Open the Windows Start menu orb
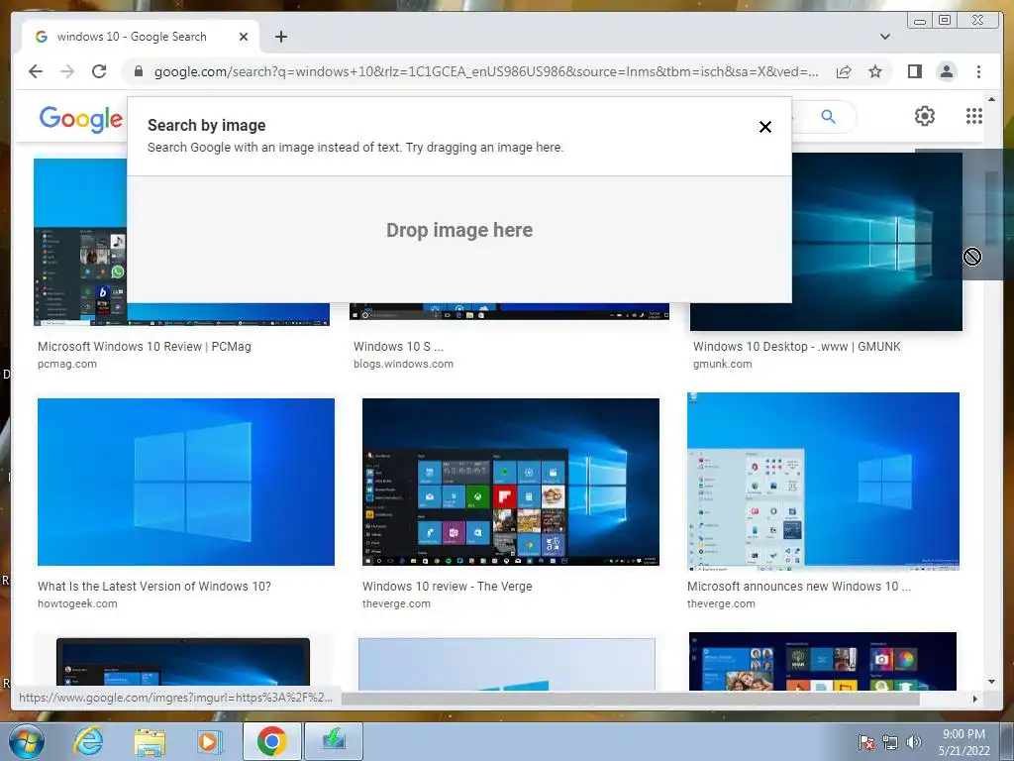The width and height of the screenshot is (1014, 761). (x=26, y=741)
